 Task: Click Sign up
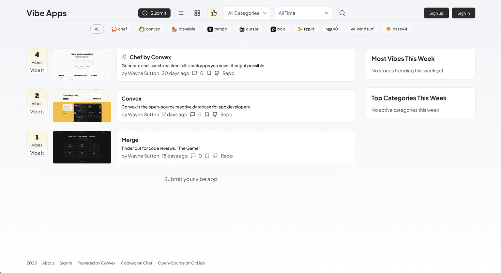click(x=436, y=13)
